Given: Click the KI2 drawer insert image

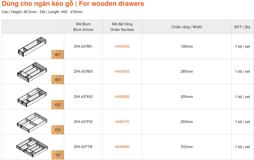Looking at the screenshot, I should click(x=32, y=96).
